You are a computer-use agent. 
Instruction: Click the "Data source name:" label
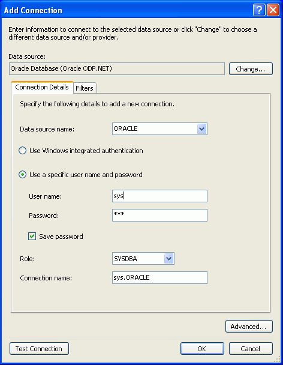[x=47, y=129]
